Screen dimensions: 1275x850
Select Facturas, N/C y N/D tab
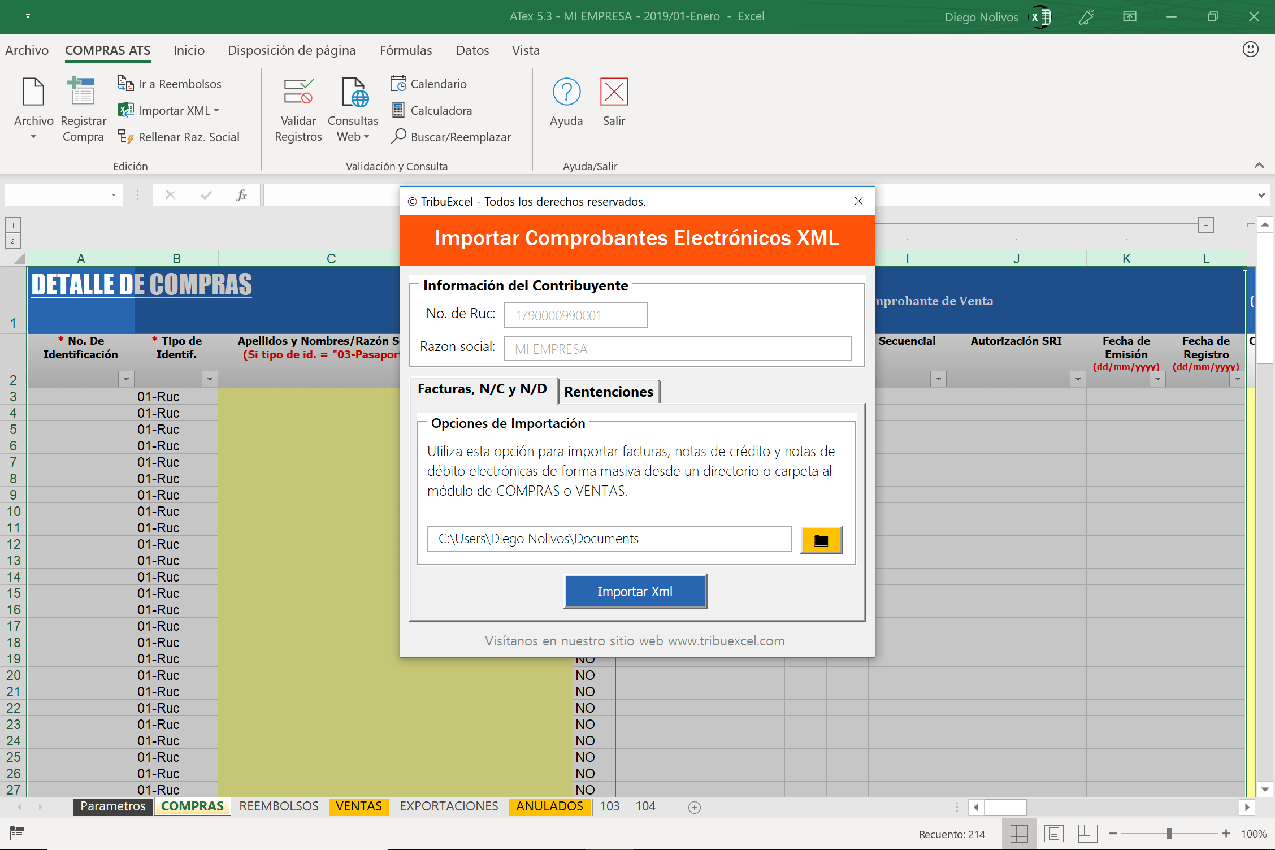click(x=483, y=389)
